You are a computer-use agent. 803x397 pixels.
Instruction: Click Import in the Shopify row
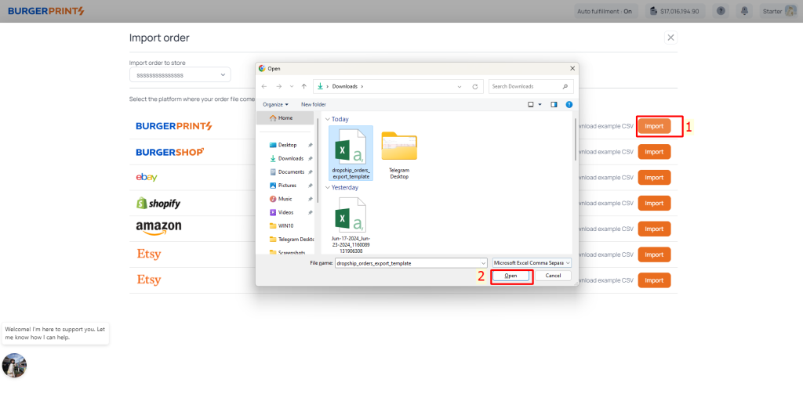point(654,203)
